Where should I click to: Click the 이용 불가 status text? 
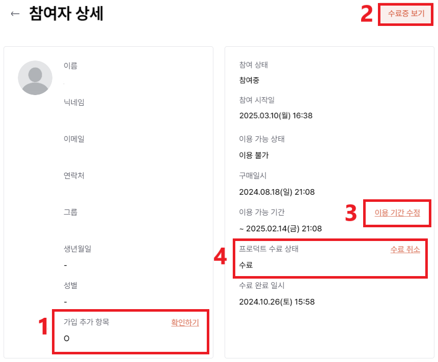(254, 155)
